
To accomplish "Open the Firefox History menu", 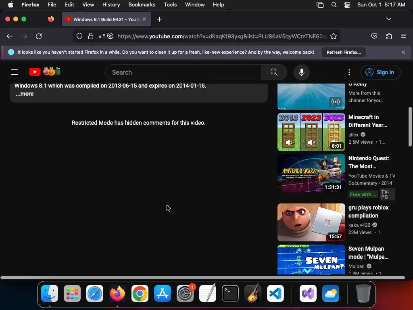I will point(111,5).
